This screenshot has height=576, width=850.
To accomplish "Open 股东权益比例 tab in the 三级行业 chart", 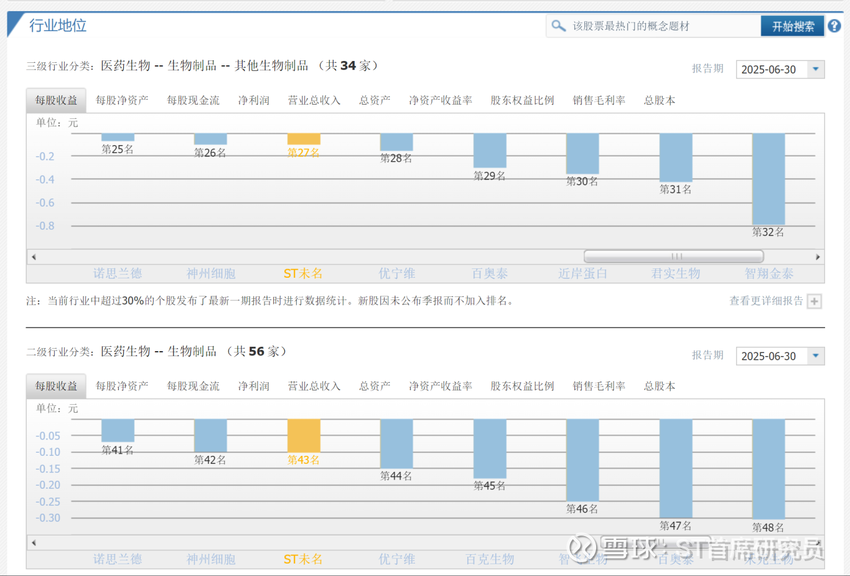I will [x=522, y=100].
